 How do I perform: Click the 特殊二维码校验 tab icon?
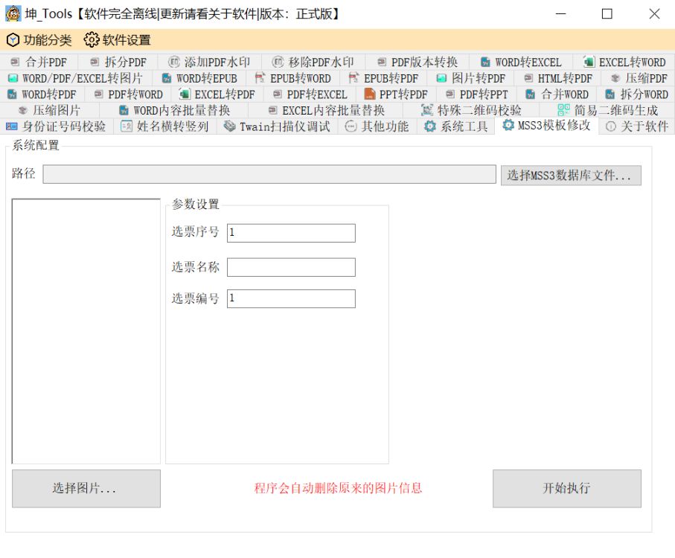[x=427, y=110]
